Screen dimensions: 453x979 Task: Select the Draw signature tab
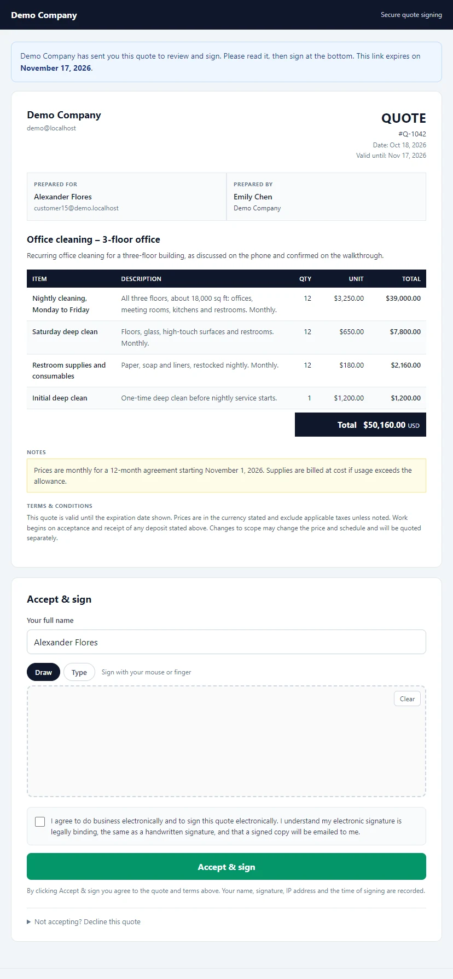coord(43,672)
